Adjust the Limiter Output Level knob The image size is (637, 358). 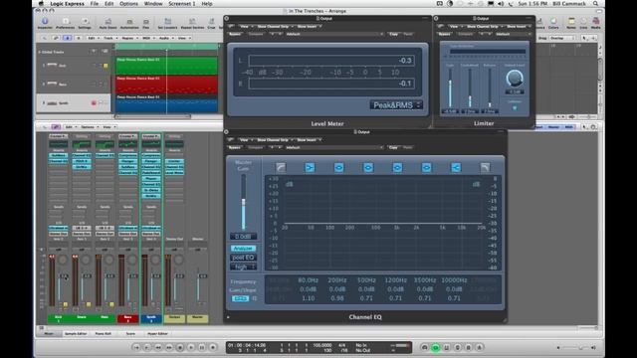pos(515,79)
